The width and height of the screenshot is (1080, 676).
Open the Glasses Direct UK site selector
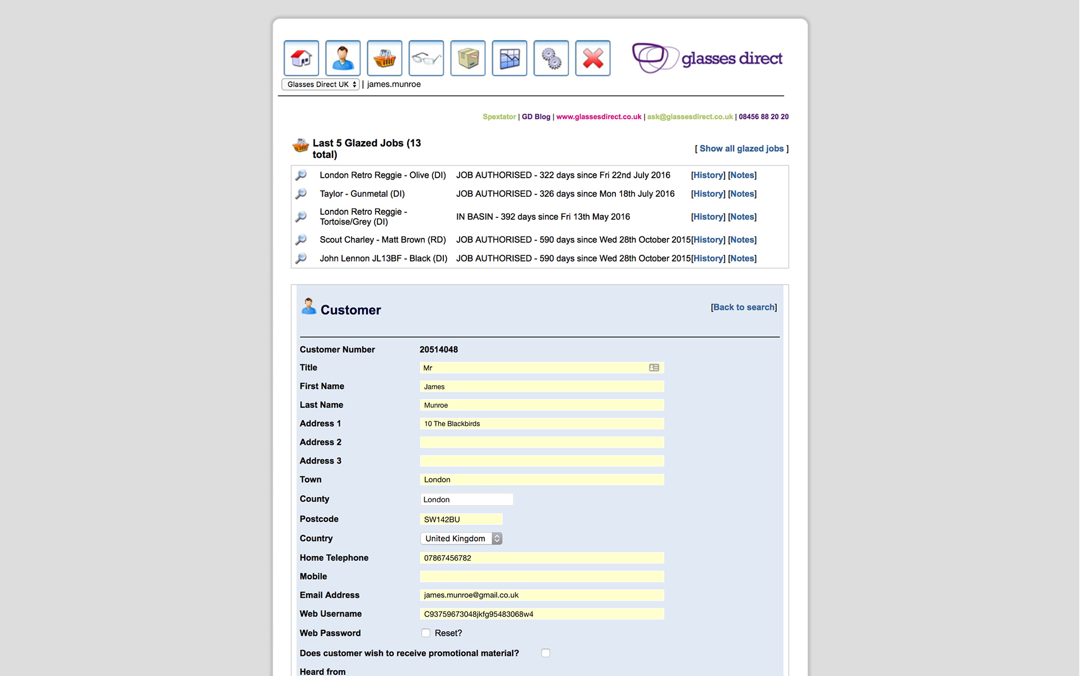(320, 84)
